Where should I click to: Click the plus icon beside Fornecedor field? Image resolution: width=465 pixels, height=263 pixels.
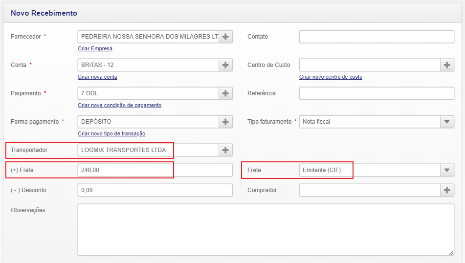[x=225, y=37]
